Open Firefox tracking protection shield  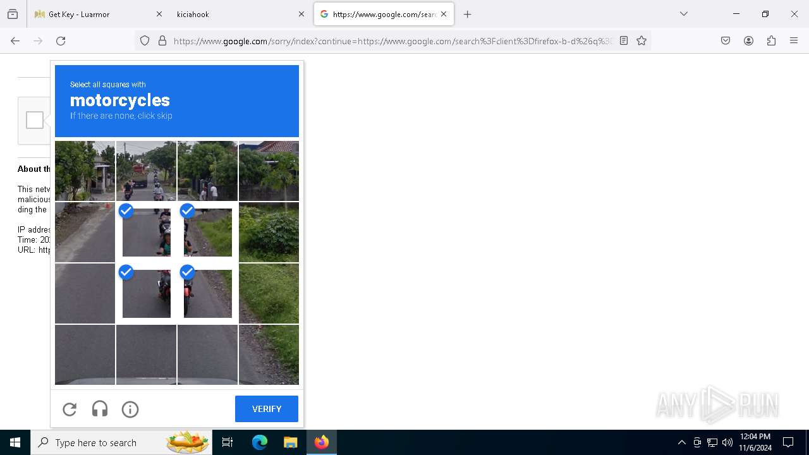coord(145,40)
